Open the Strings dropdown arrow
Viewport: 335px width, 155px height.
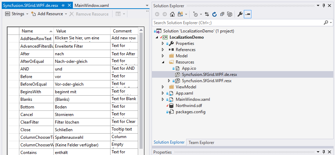27,14
